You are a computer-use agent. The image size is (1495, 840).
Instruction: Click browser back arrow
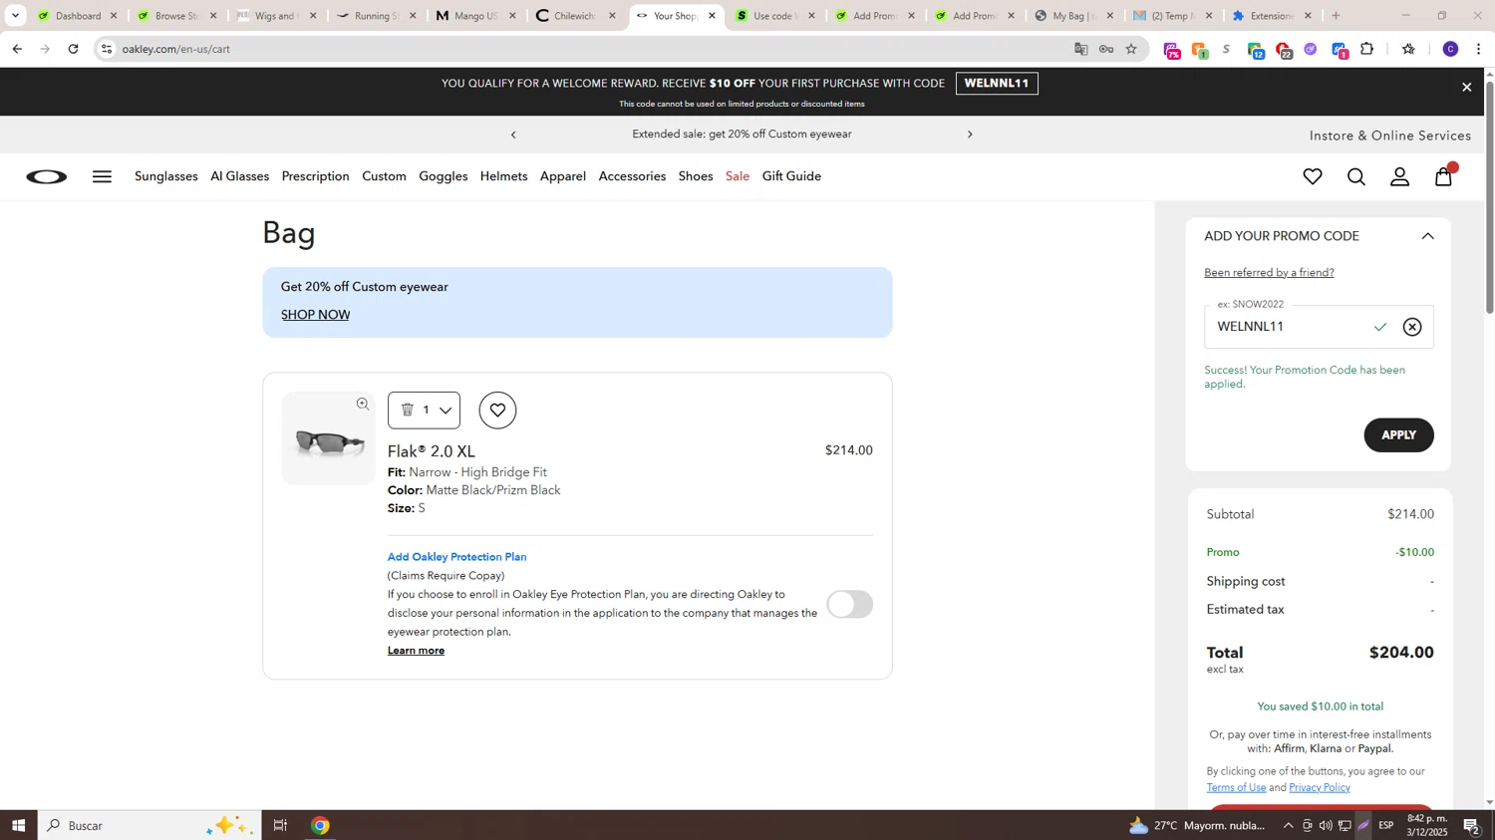click(17, 49)
